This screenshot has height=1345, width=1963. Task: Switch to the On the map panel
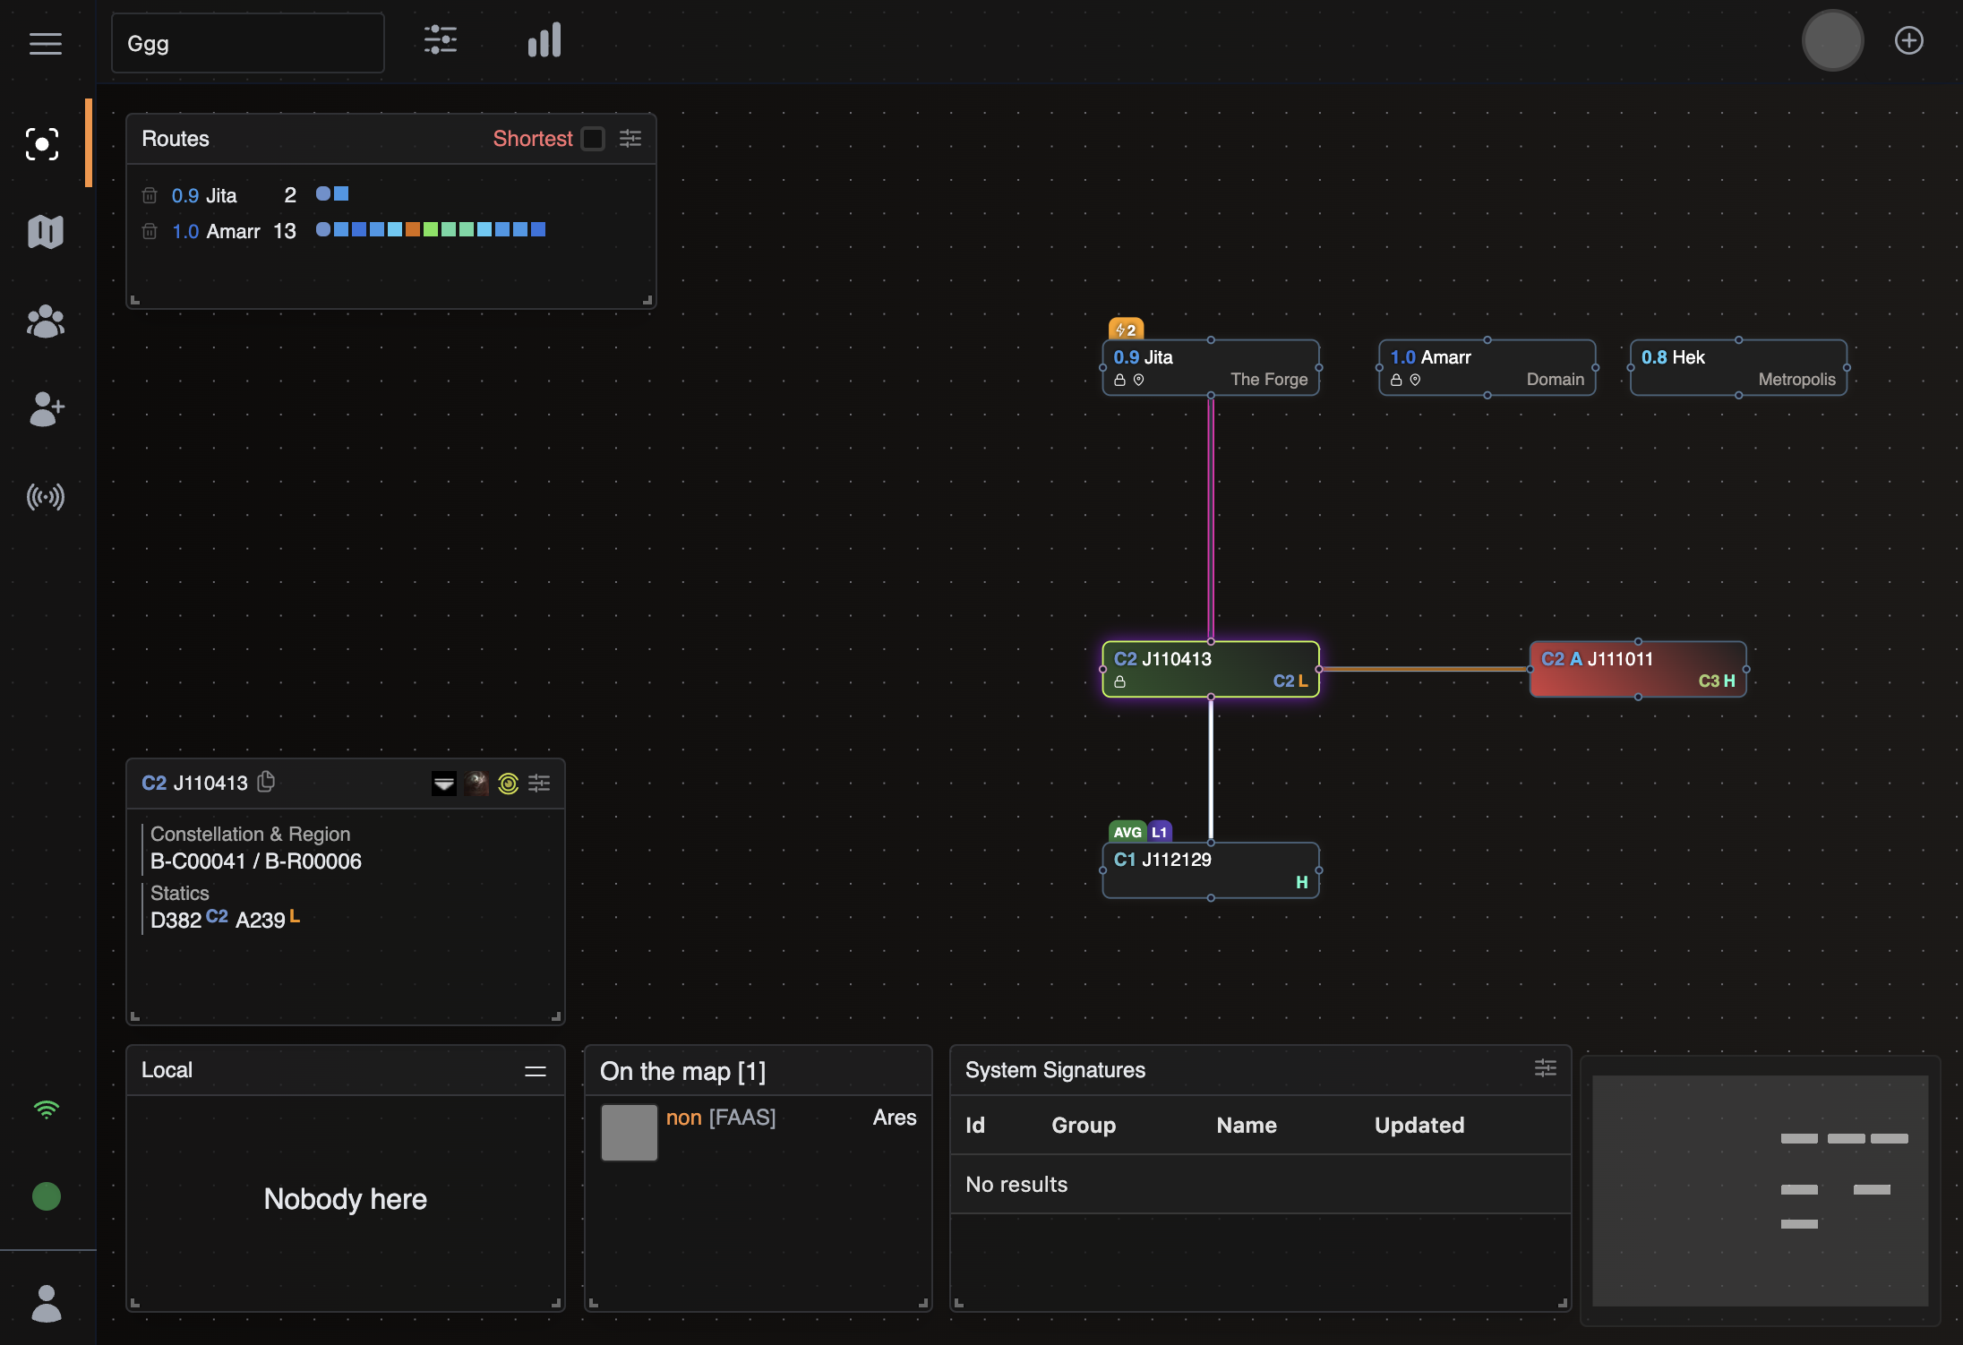[x=681, y=1070]
